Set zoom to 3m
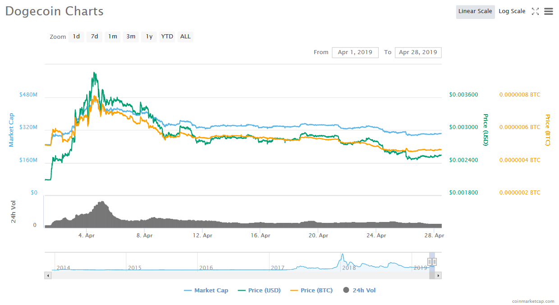 pyautogui.click(x=131, y=37)
